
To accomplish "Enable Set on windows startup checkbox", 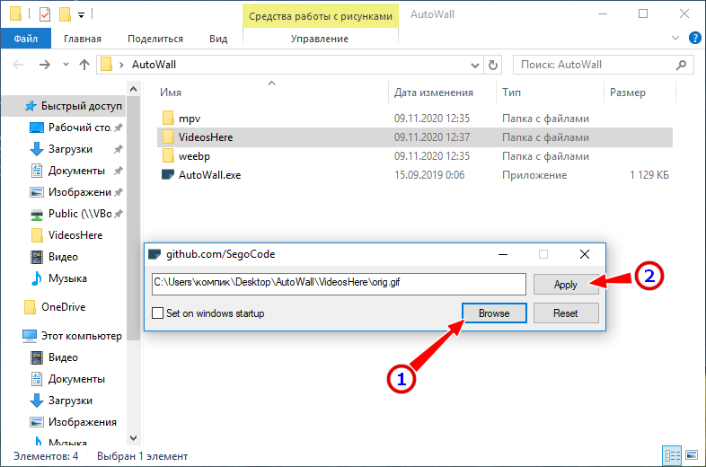I will pyautogui.click(x=157, y=313).
